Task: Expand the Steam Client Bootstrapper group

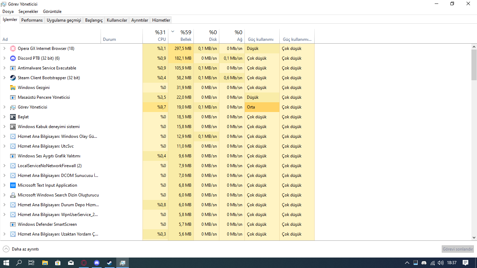Action: coord(4,78)
